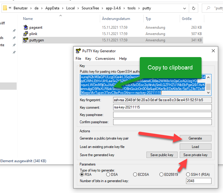
Task: Show hidden path with double chevron
Action: (10, 8)
